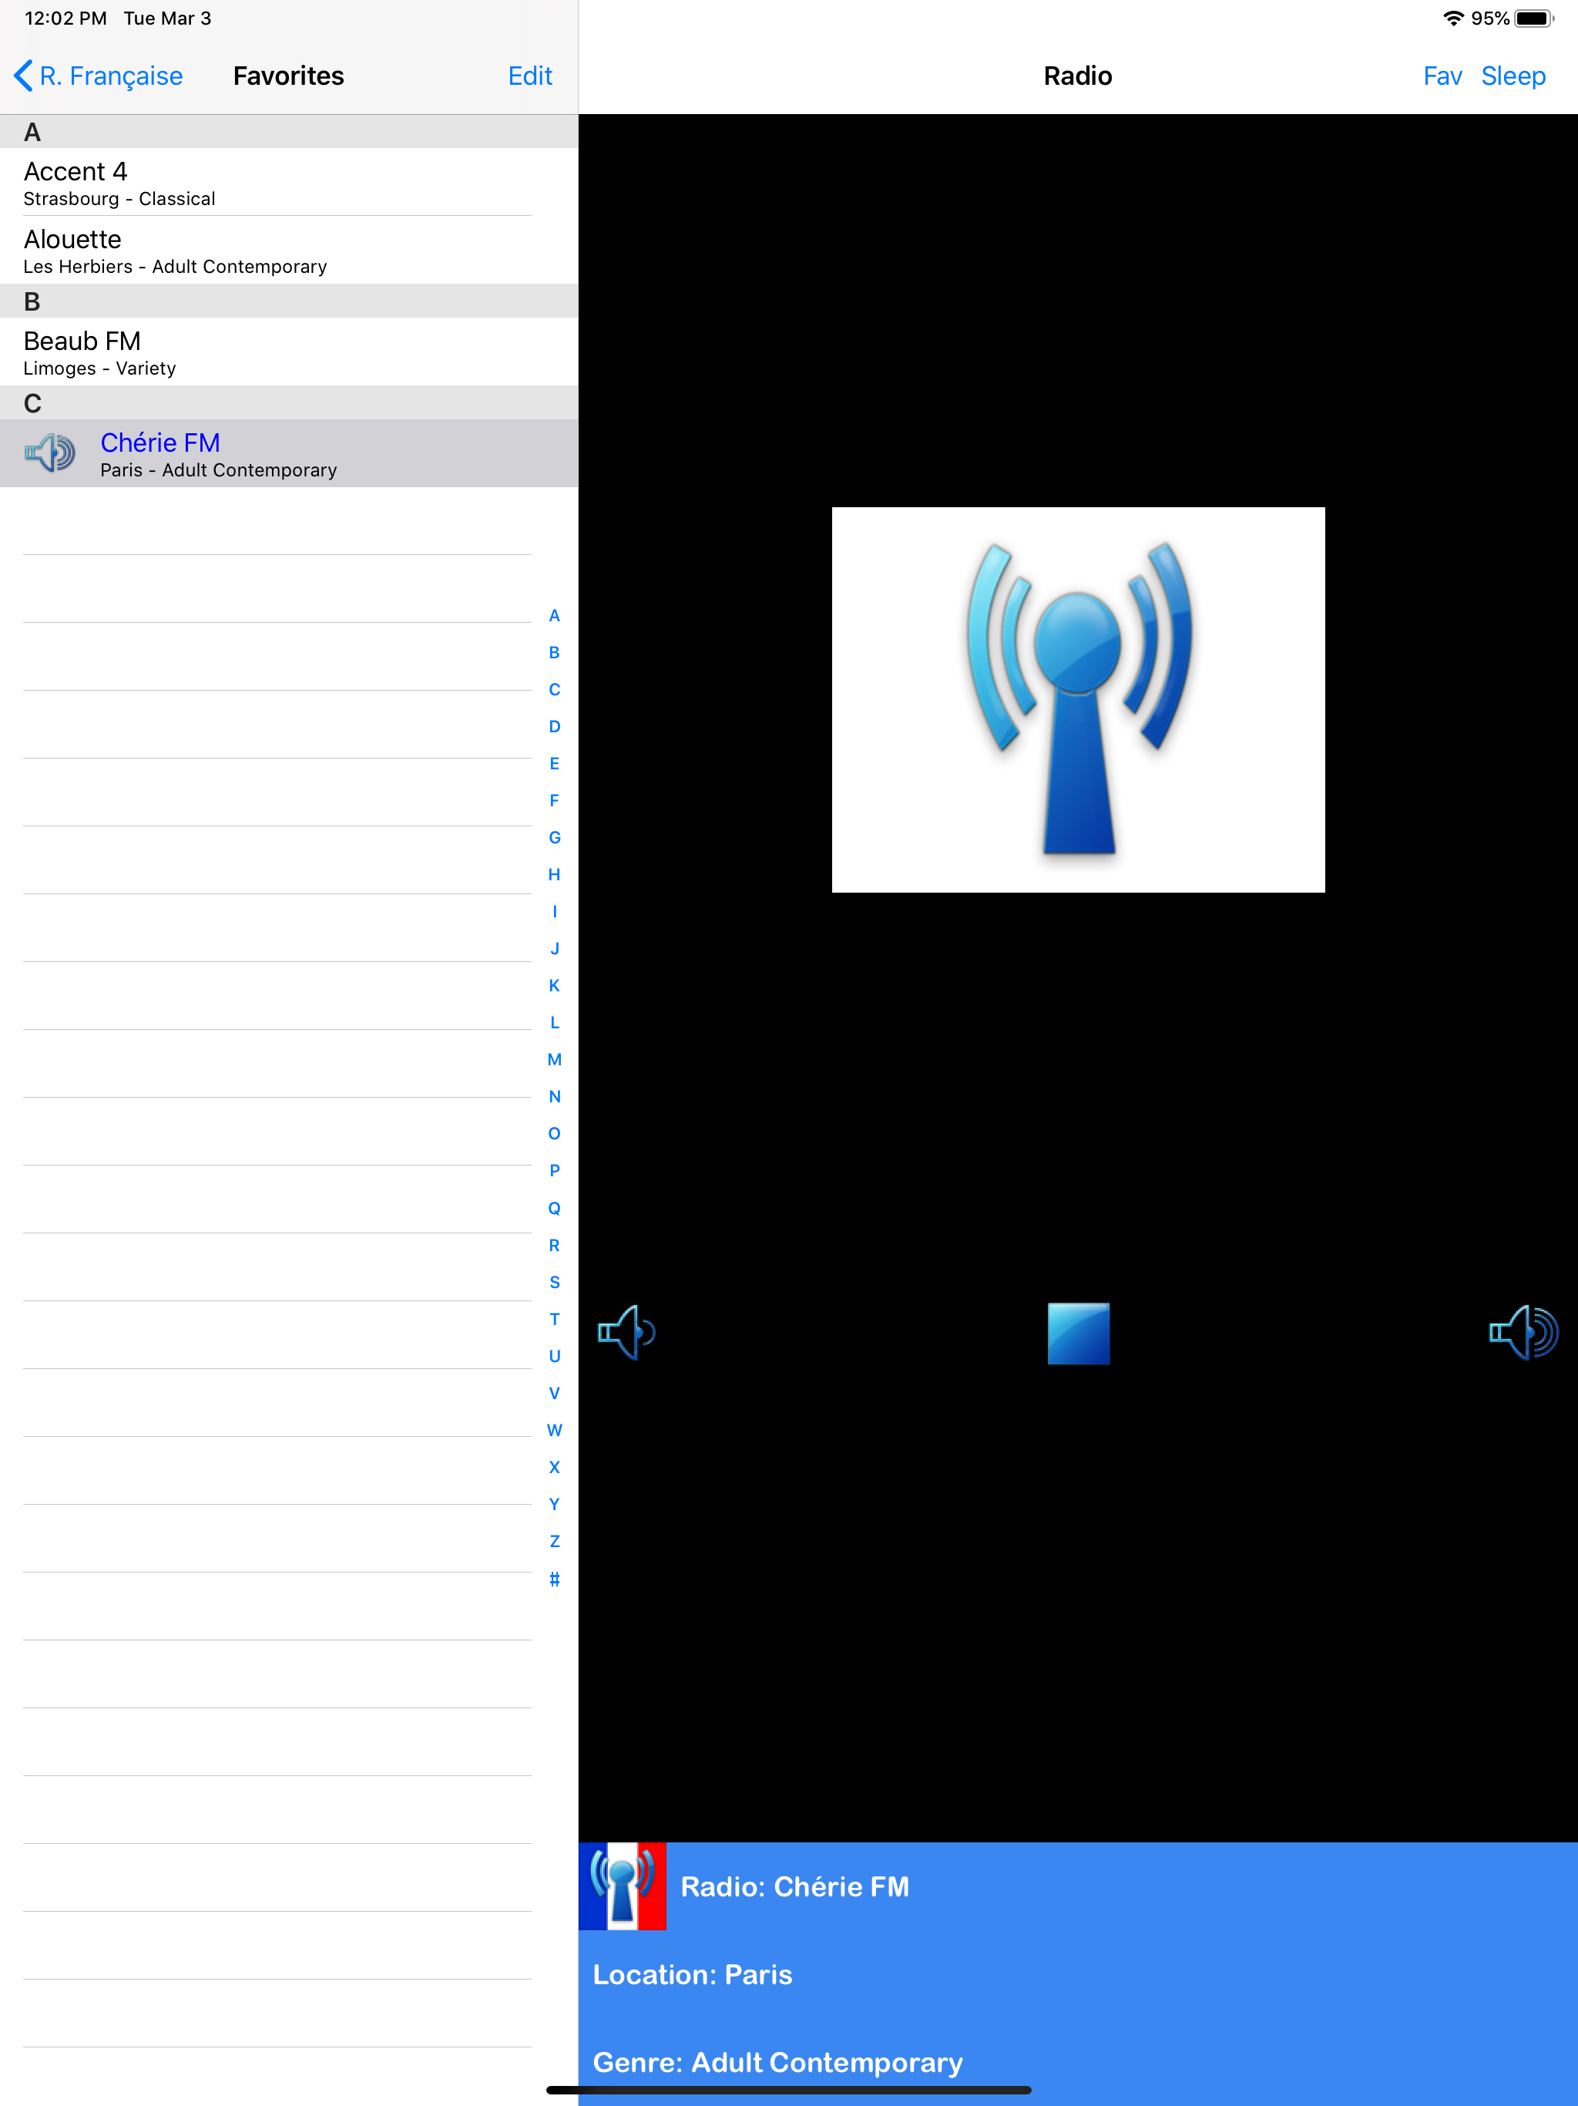Image resolution: width=1578 pixels, height=2106 pixels.
Task: Jump to index letter M
Action: point(555,1060)
